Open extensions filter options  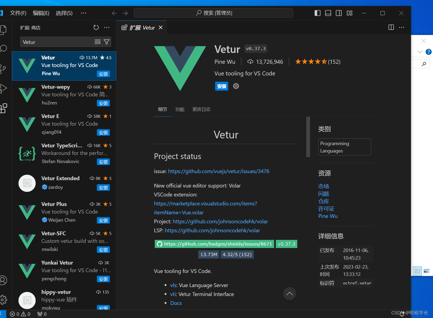pos(107,42)
